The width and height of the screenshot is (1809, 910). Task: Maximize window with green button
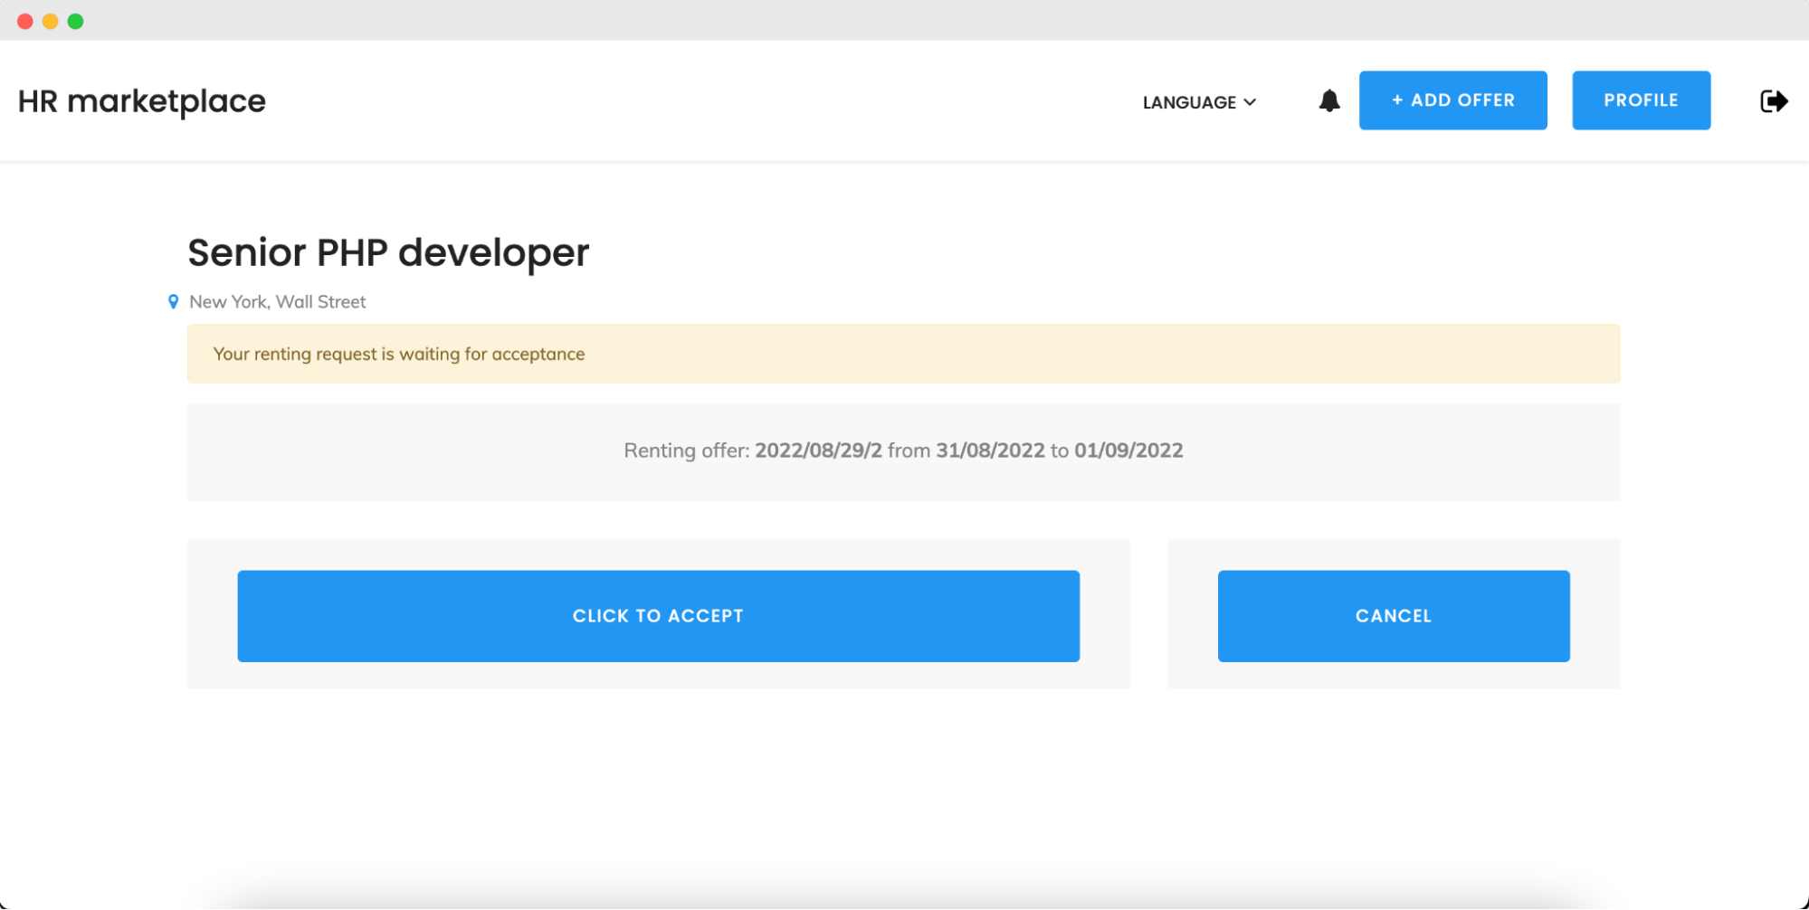pyautogui.click(x=76, y=21)
